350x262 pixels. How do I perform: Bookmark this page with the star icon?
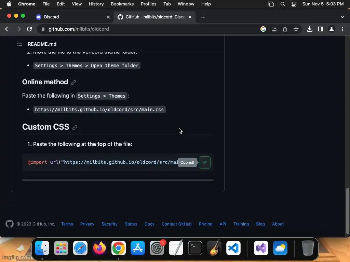pyautogui.click(x=296, y=29)
